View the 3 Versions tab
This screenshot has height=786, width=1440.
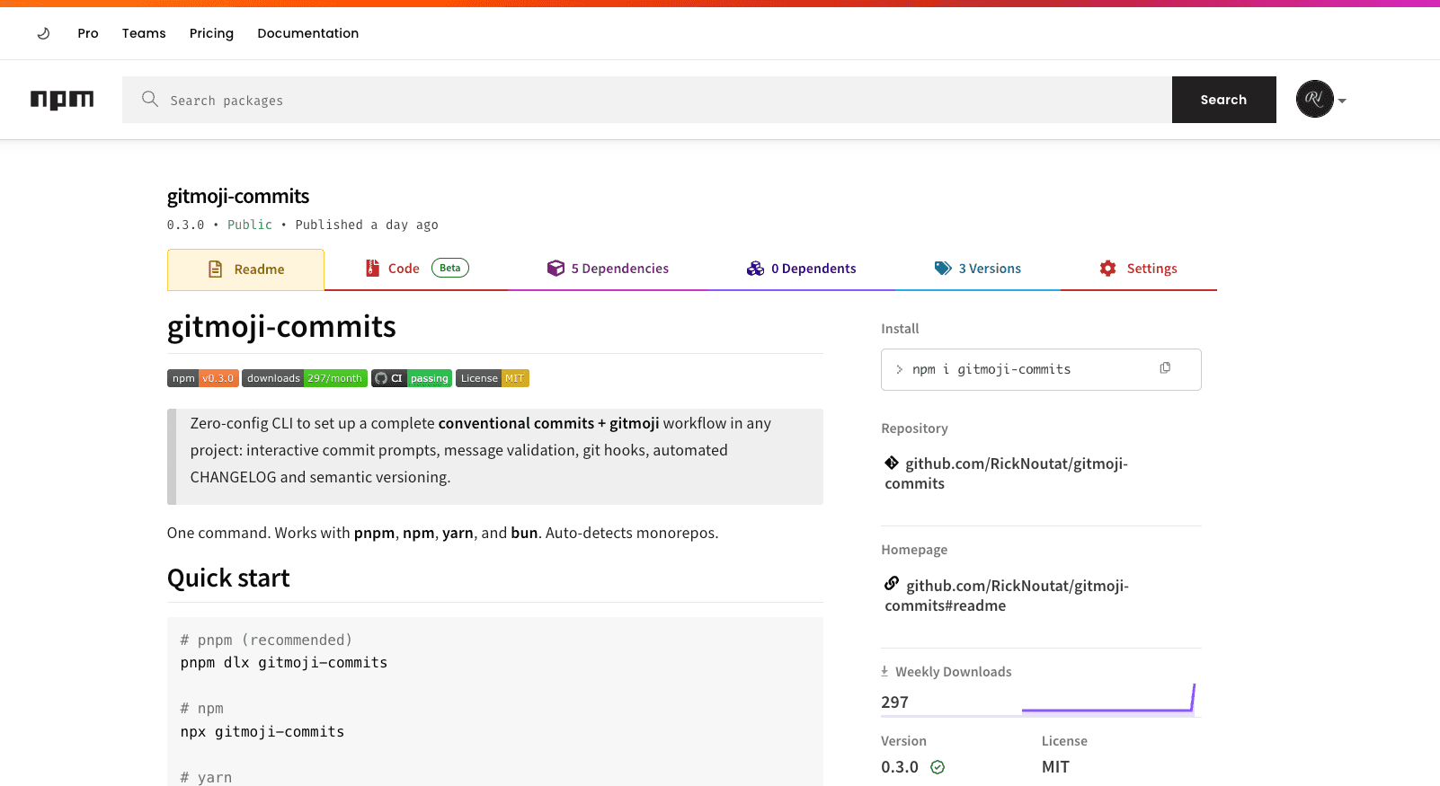pyautogui.click(x=978, y=269)
